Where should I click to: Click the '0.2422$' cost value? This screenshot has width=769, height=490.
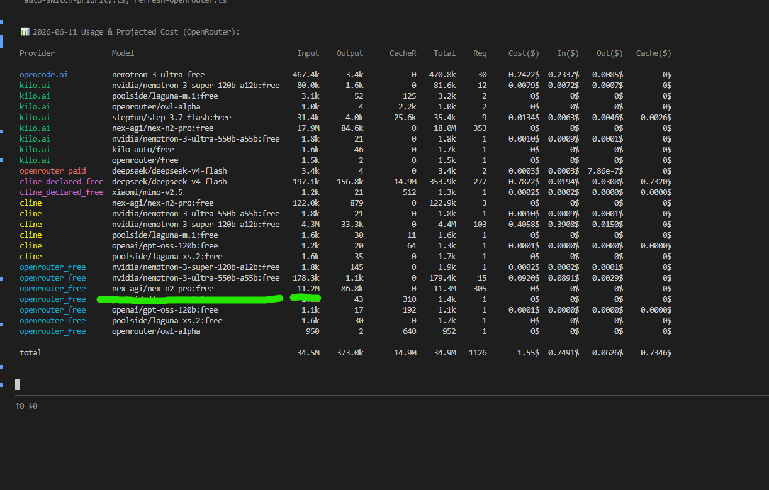click(x=524, y=75)
